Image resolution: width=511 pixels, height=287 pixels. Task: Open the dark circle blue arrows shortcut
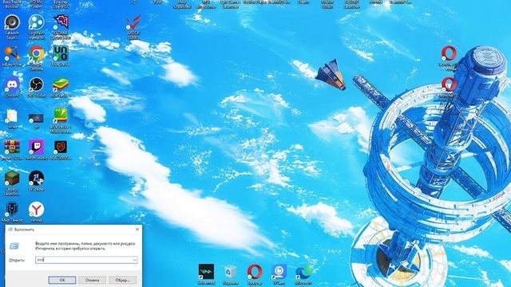tap(36, 179)
